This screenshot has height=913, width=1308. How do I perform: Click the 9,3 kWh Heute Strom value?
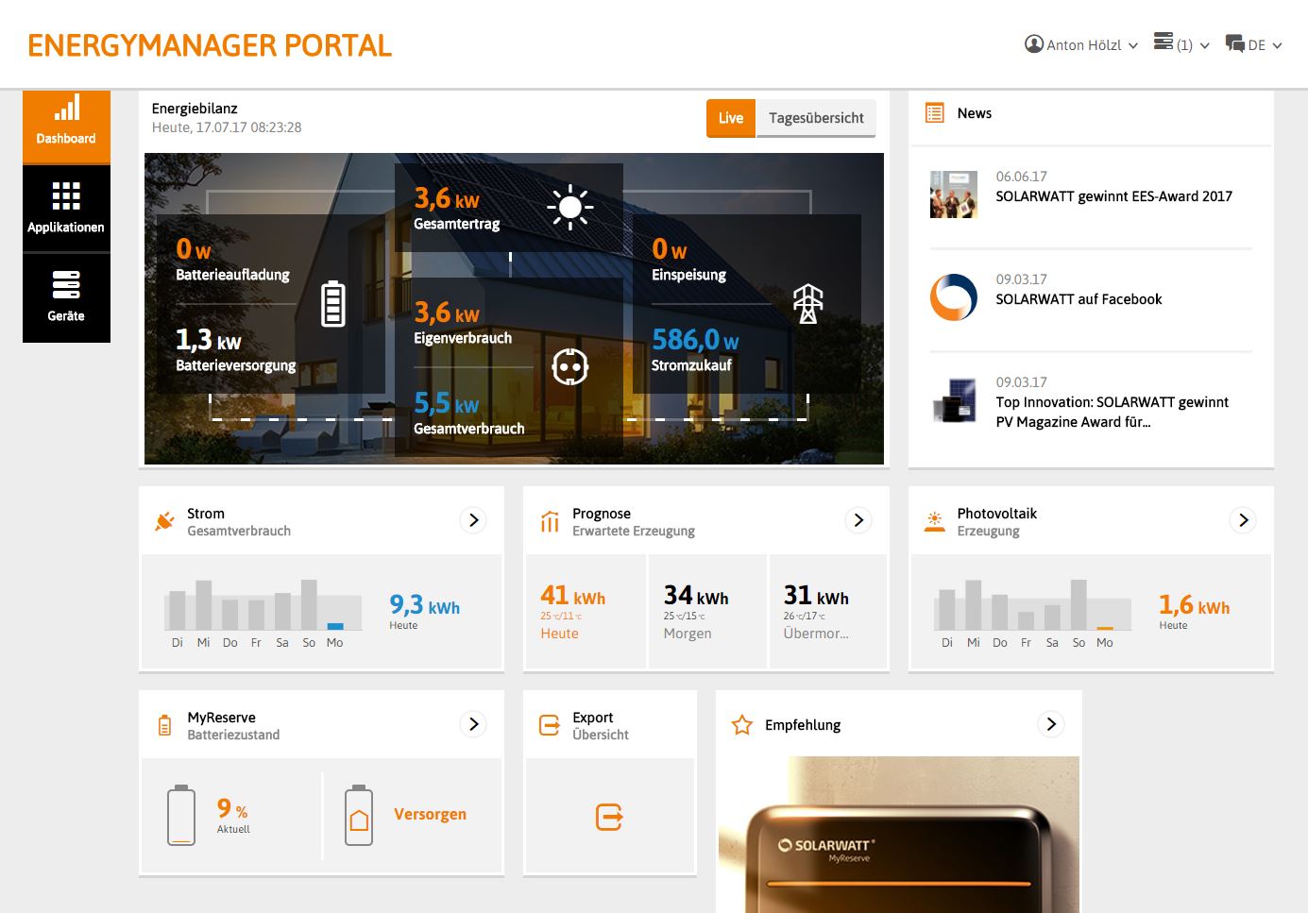tap(425, 605)
